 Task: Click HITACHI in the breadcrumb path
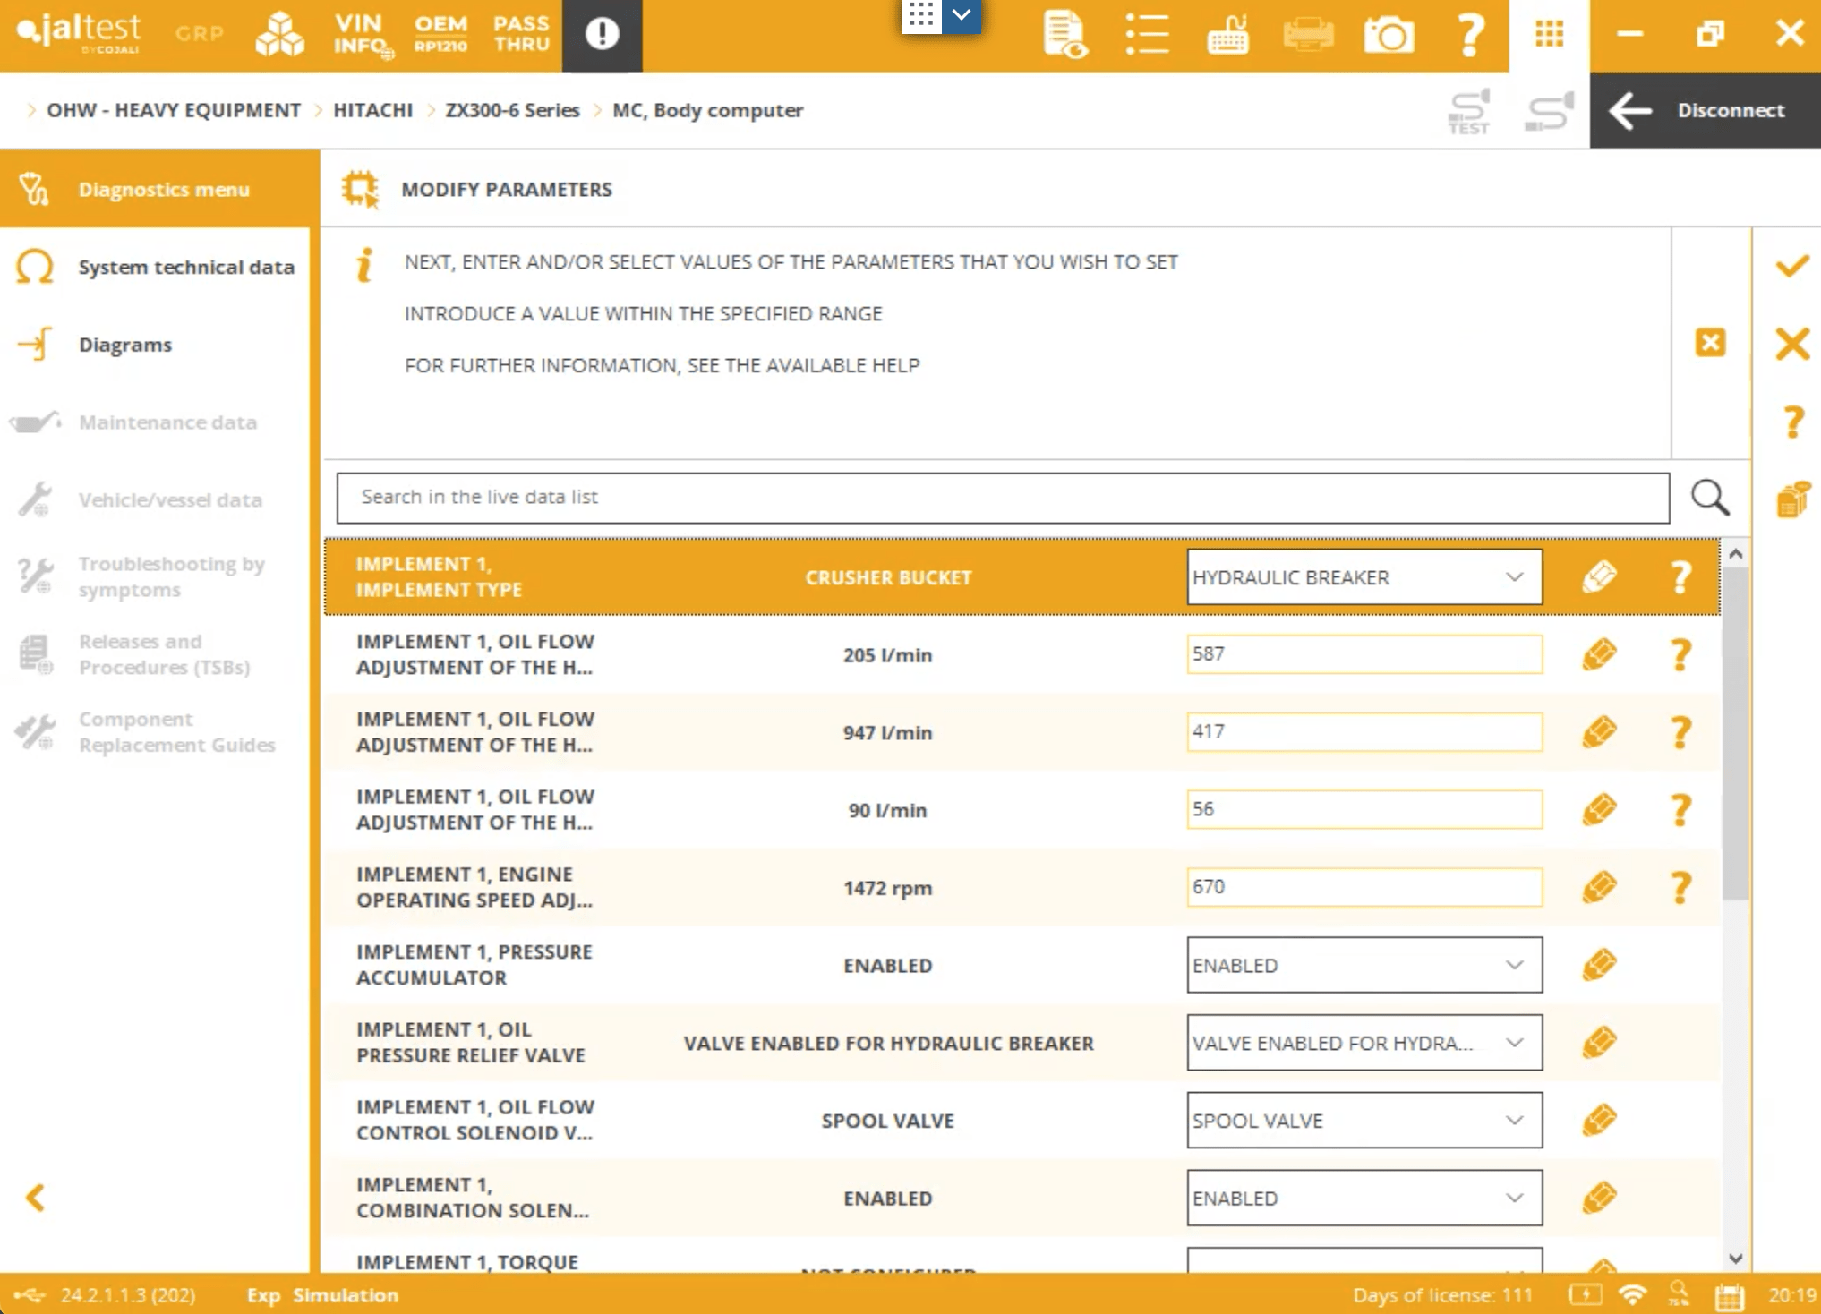pos(372,110)
